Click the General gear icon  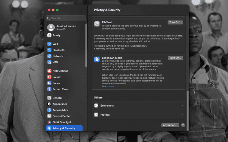(x=49, y=98)
